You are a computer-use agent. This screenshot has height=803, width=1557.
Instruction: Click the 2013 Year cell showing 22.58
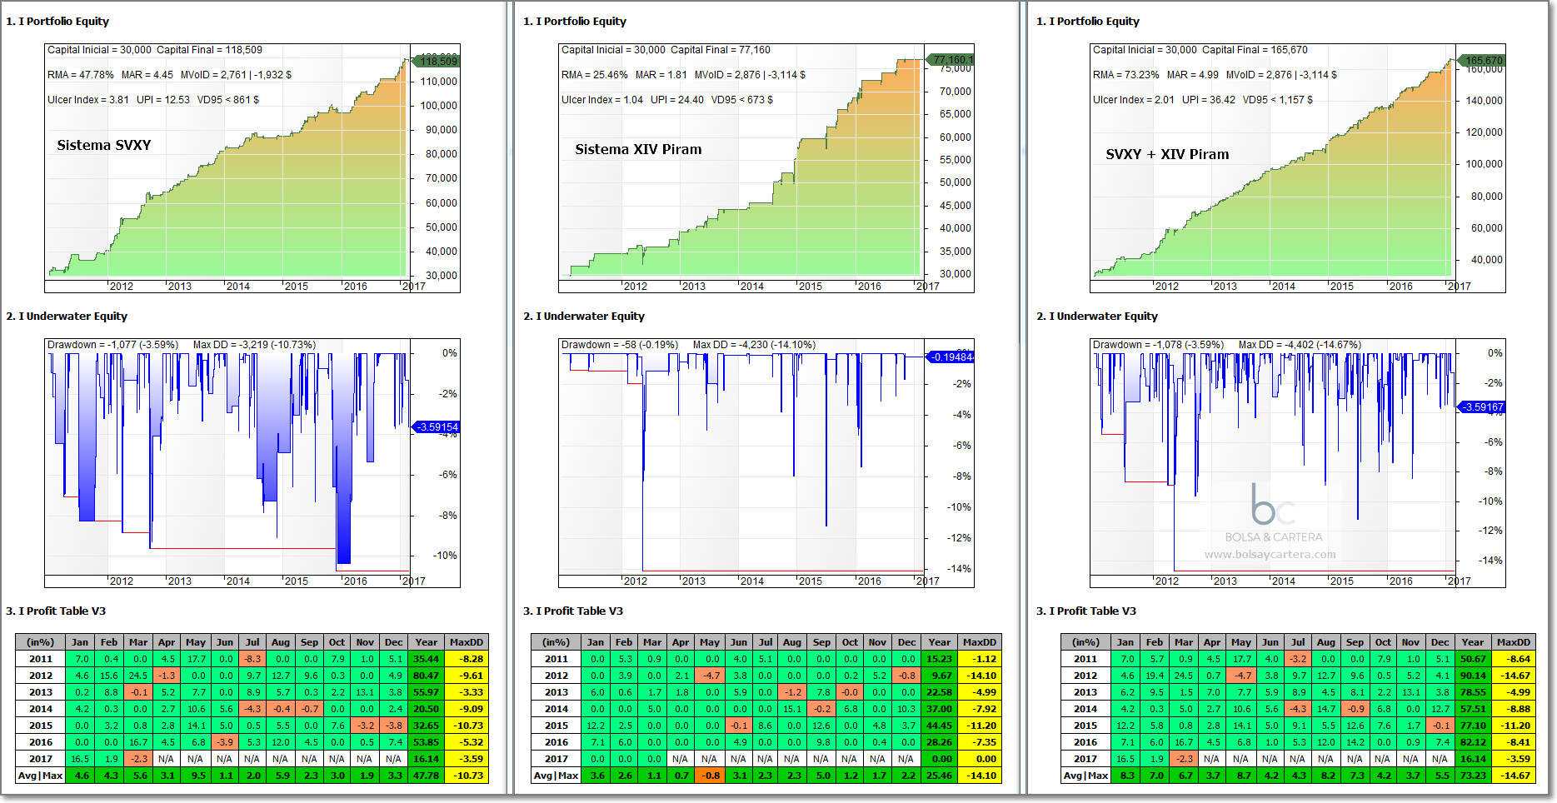point(940,692)
